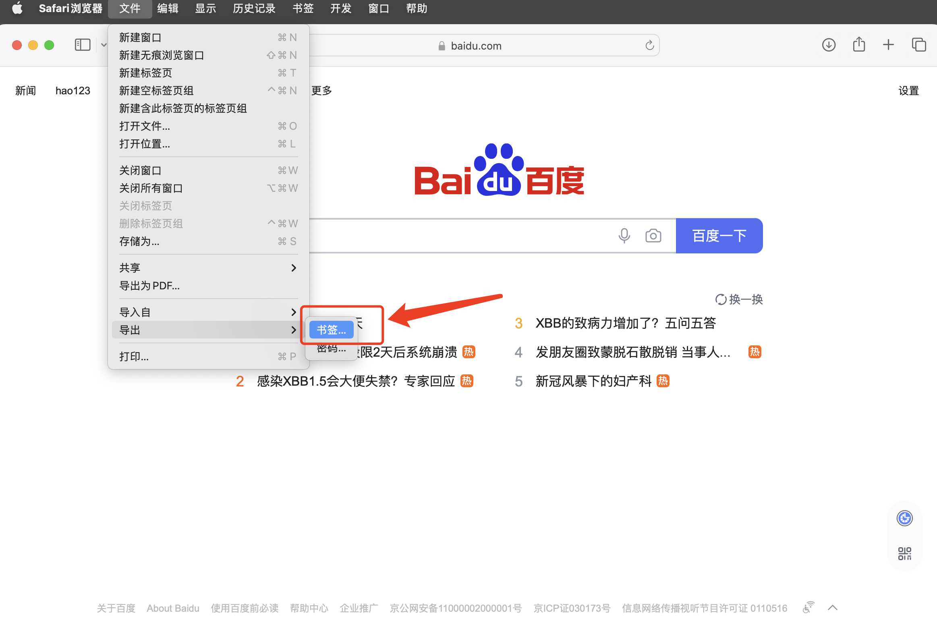Choose 导出为 PDF... menu item
The image size is (937, 623).
point(209,286)
